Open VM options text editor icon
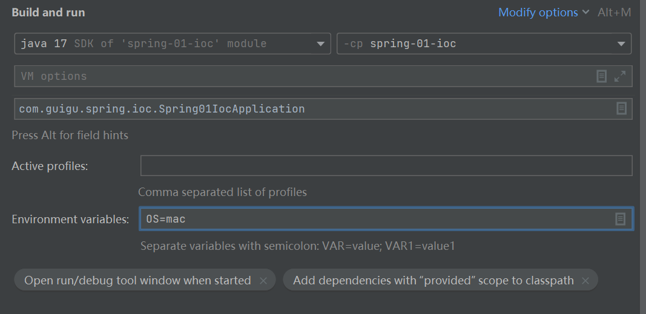The height and width of the screenshot is (314, 646). pos(602,76)
